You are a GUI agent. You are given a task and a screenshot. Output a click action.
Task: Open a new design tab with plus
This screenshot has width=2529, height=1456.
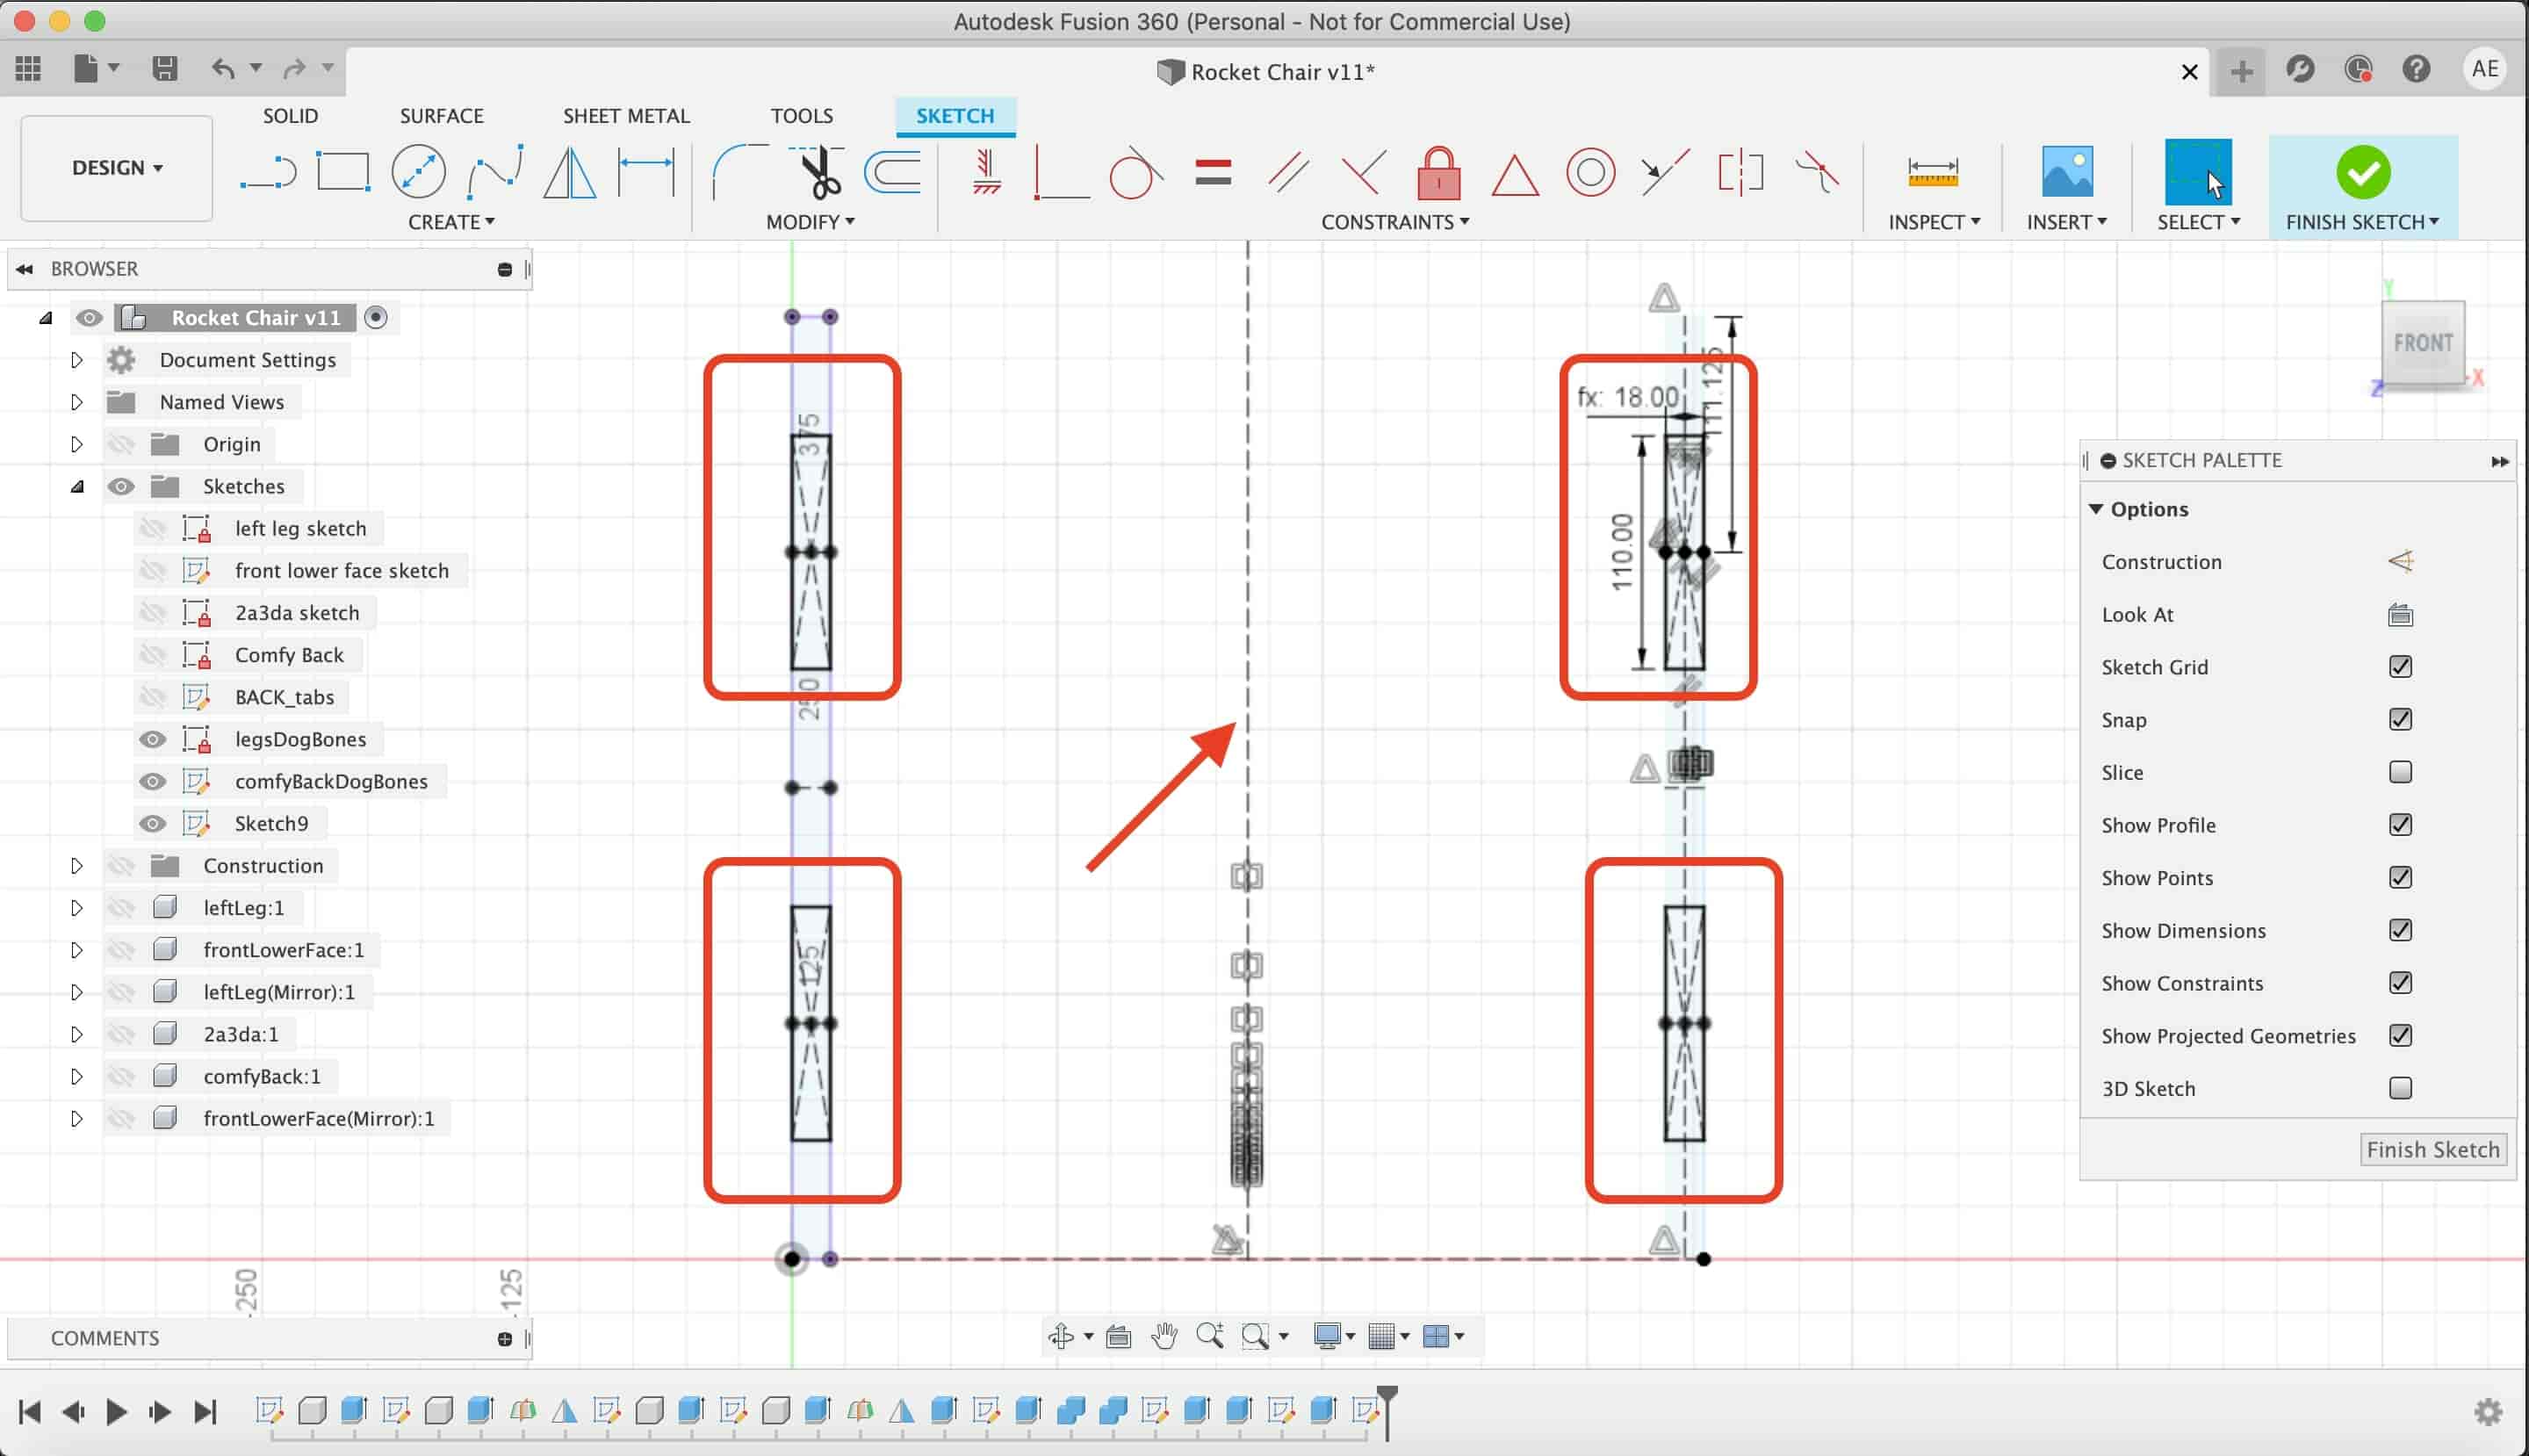point(2241,71)
